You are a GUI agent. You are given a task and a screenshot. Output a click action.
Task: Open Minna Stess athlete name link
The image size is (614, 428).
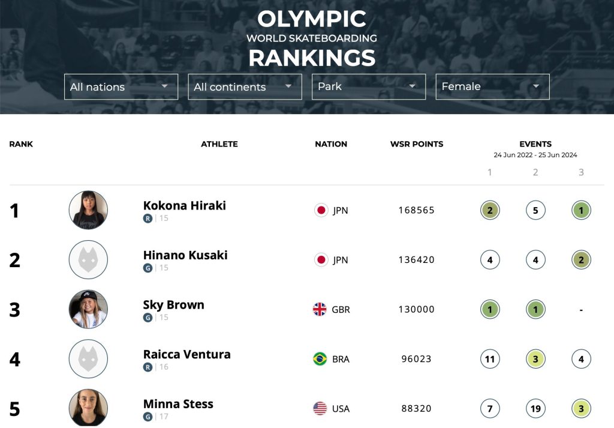coord(178,404)
